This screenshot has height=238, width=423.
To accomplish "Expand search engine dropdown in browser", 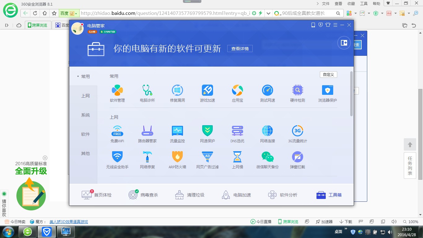I will click(268, 13).
